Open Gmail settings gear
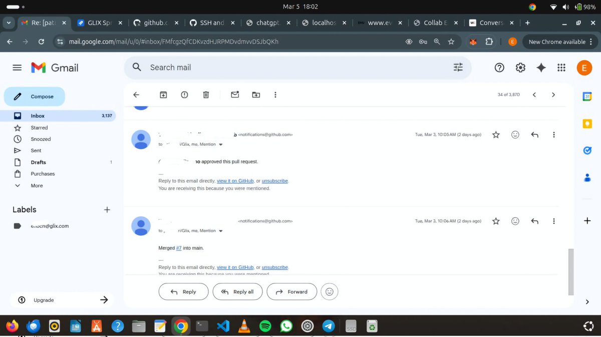This screenshot has height=337, width=601. (520, 68)
